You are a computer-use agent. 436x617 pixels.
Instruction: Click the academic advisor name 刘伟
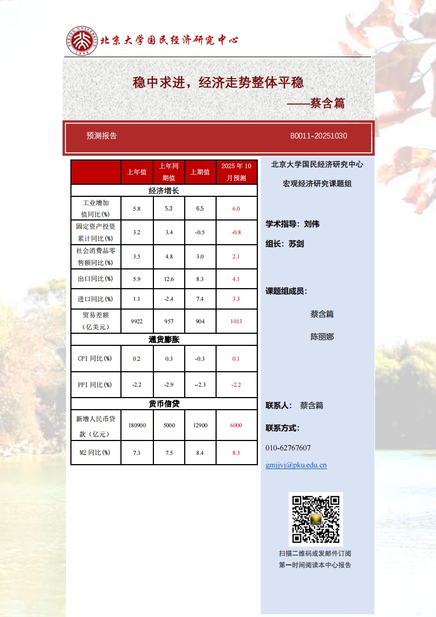click(x=311, y=224)
